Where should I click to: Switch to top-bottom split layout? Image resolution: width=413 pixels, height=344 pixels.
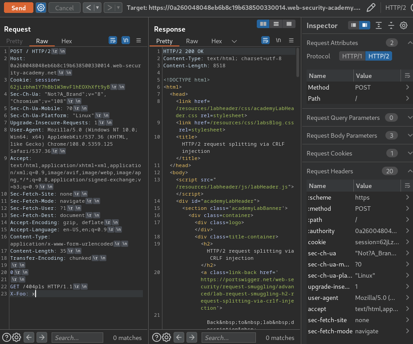coord(276,24)
